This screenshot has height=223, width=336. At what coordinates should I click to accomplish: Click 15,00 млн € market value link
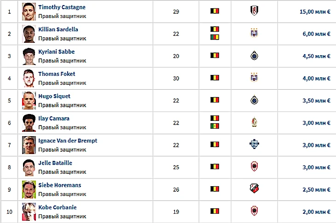coord(315,11)
